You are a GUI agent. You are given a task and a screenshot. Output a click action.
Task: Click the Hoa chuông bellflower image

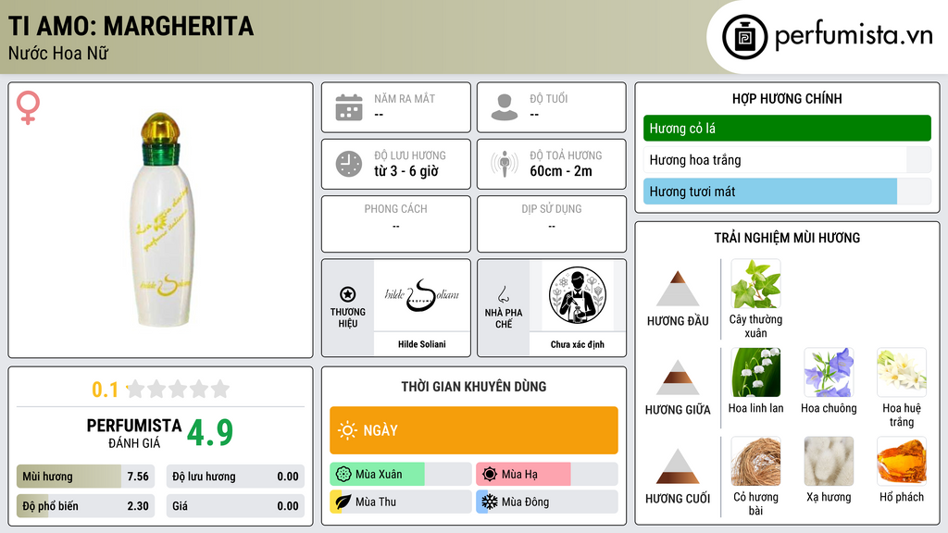click(829, 372)
